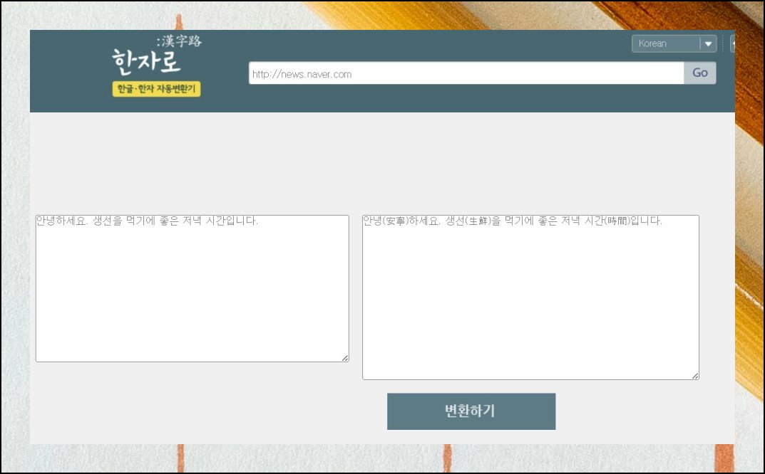765x474 pixels.
Task: Click the right text area's resize handle
Action: 694,376
